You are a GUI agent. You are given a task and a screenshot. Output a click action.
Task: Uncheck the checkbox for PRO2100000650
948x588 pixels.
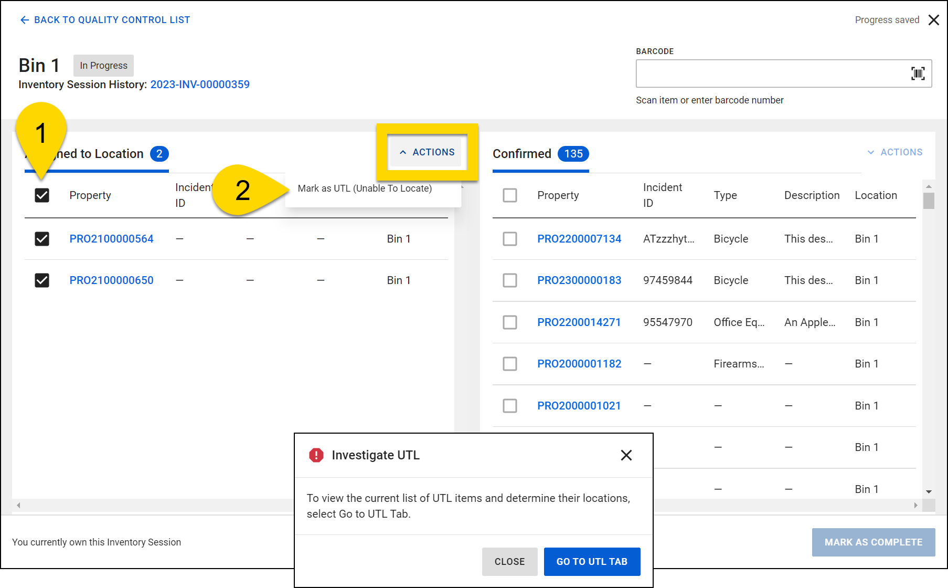pos(41,280)
